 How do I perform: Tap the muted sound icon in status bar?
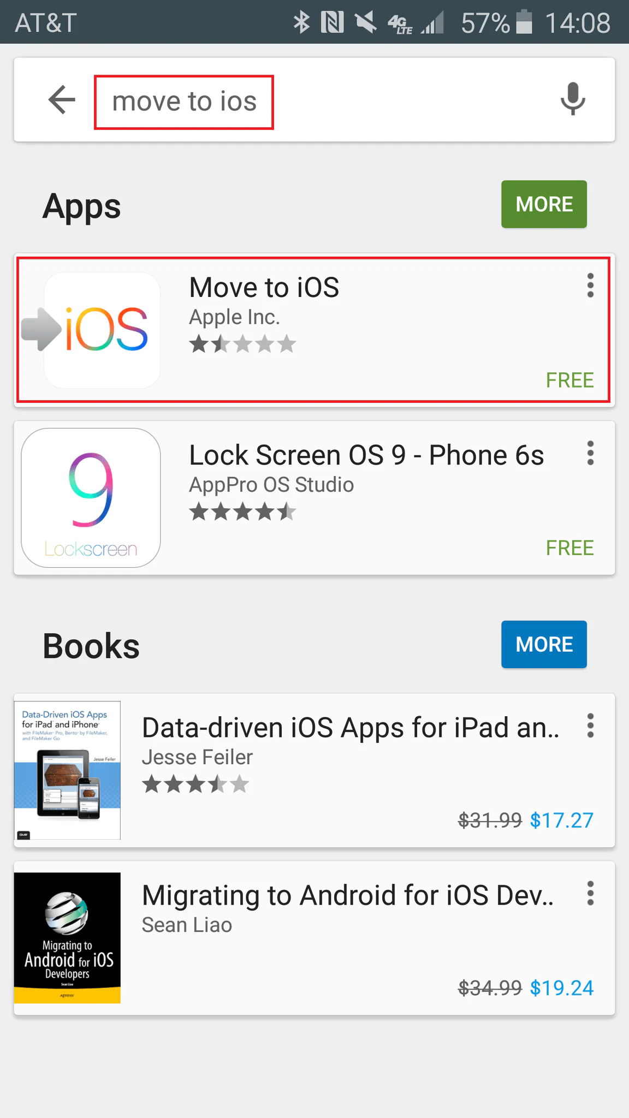coord(365,22)
